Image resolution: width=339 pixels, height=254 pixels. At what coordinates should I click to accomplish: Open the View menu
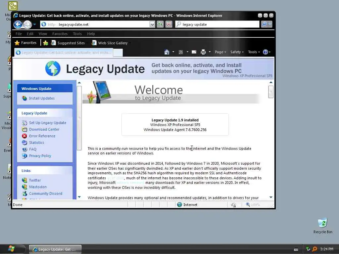(43, 34)
